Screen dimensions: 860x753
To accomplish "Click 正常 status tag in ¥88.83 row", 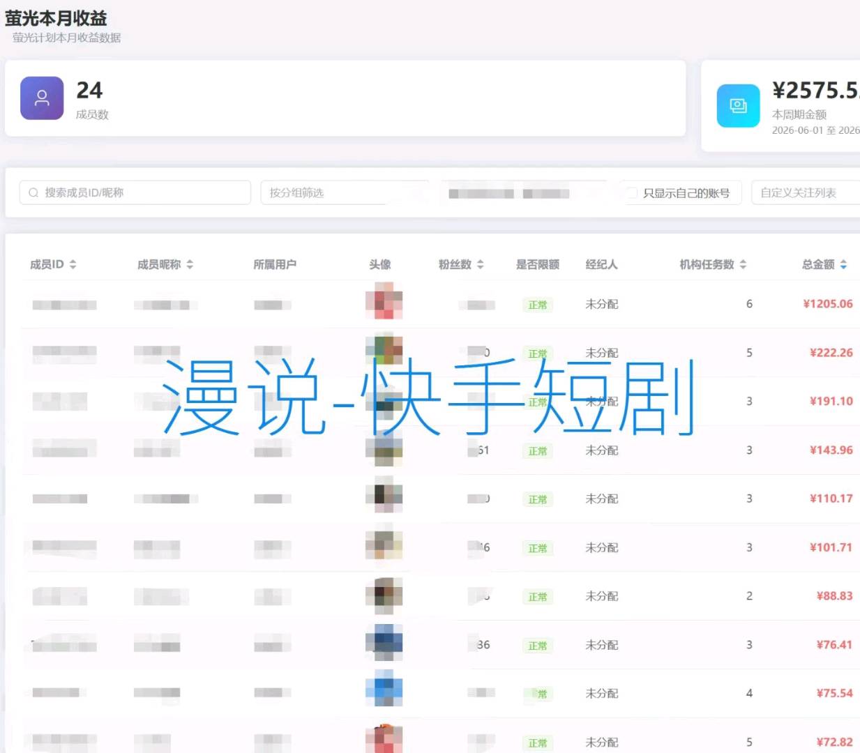I will (x=538, y=597).
